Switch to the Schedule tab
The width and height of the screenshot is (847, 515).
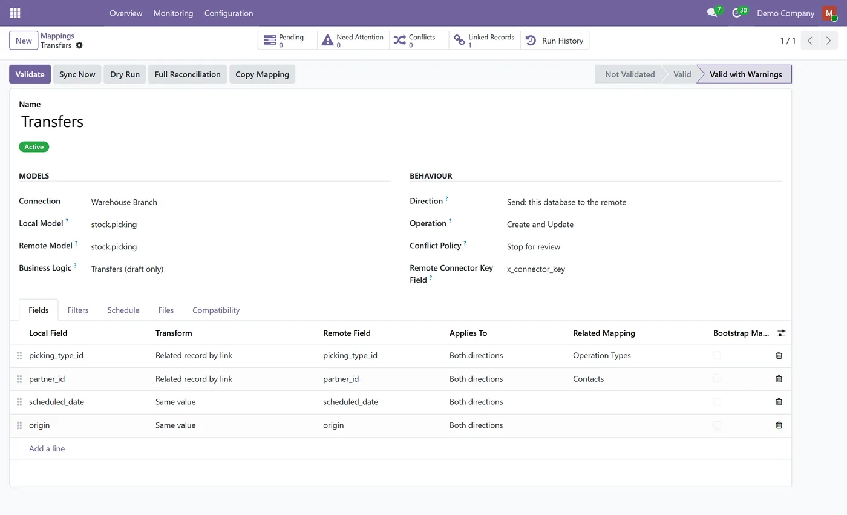[123, 310]
